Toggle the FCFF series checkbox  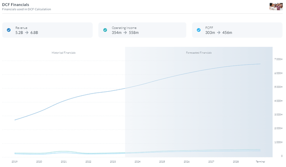[x=198, y=30]
